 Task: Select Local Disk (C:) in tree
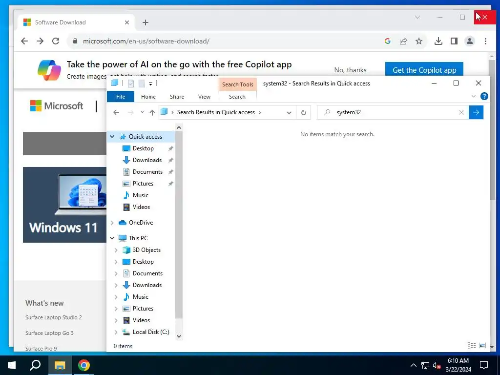click(150, 332)
